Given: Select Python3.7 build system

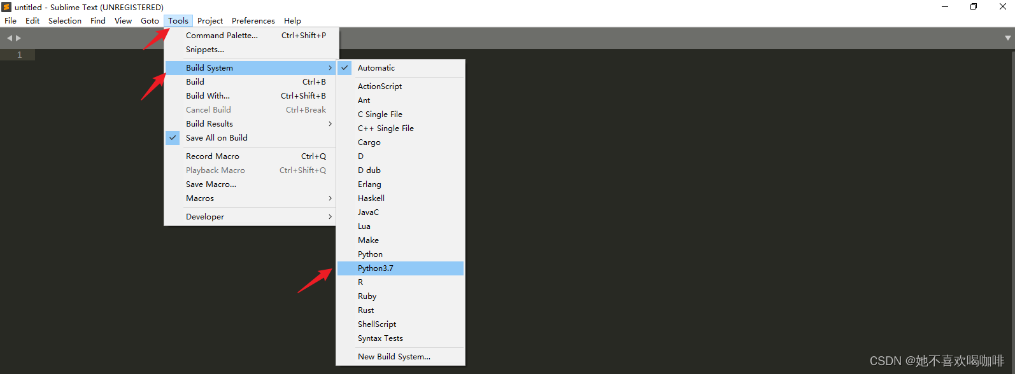Looking at the screenshot, I should (401, 268).
